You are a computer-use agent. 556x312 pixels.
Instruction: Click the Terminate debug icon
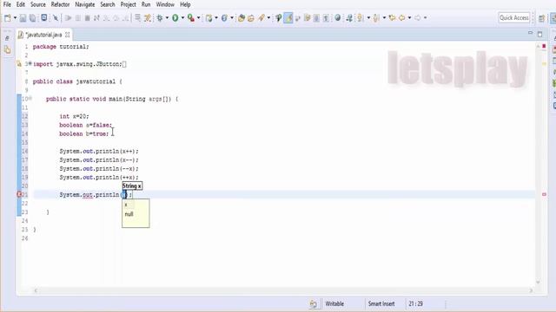click(87, 18)
